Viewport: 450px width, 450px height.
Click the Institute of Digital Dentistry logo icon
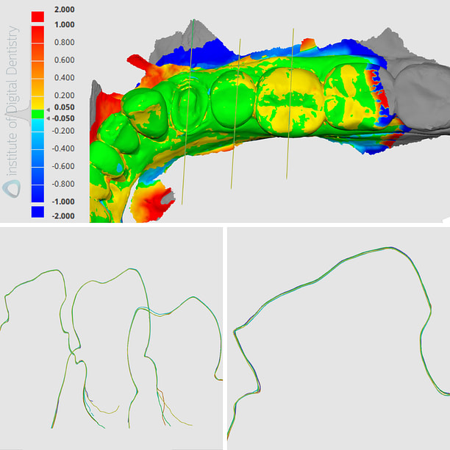tap(11, 188)
